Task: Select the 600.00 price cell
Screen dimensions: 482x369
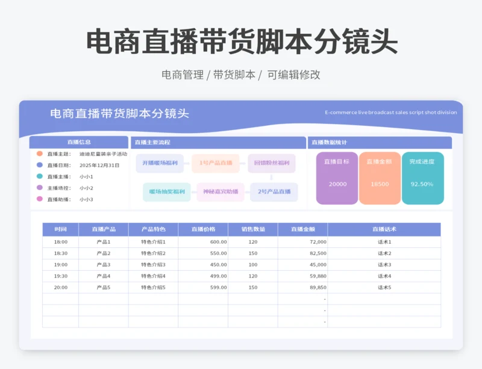Action: click(x=203, y=242)
